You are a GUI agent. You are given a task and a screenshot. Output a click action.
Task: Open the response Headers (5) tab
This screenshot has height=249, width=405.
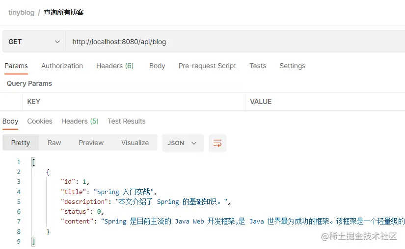[80, 121]
